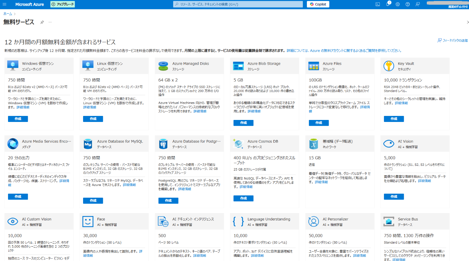Image resolution: width=469 pixels, height=261 pixels.
Task: Click the Azure Database for PostgreSQL icon
Action: tap(163, 144)
